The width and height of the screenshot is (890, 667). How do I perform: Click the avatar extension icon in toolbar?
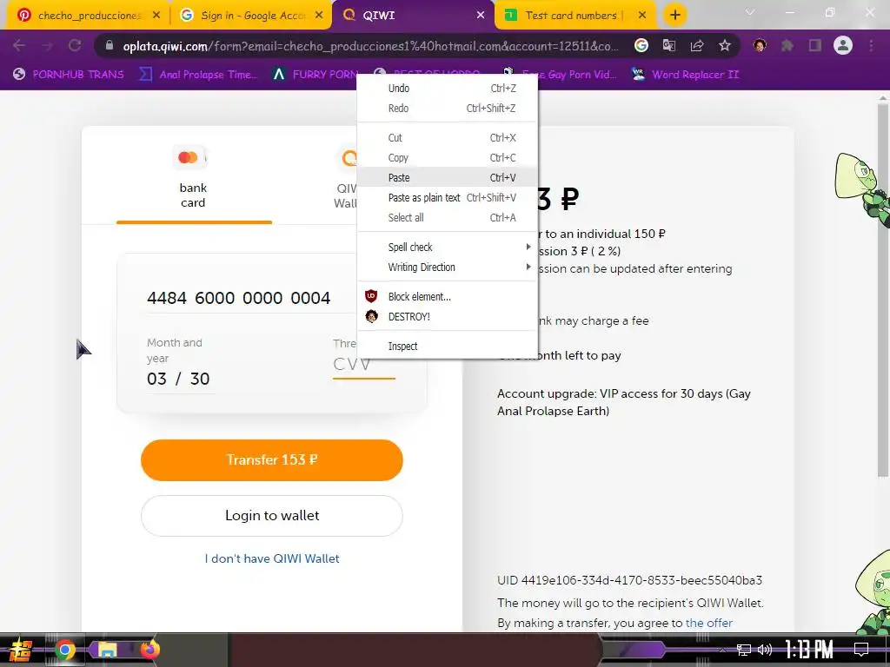[x=760, y=45]
